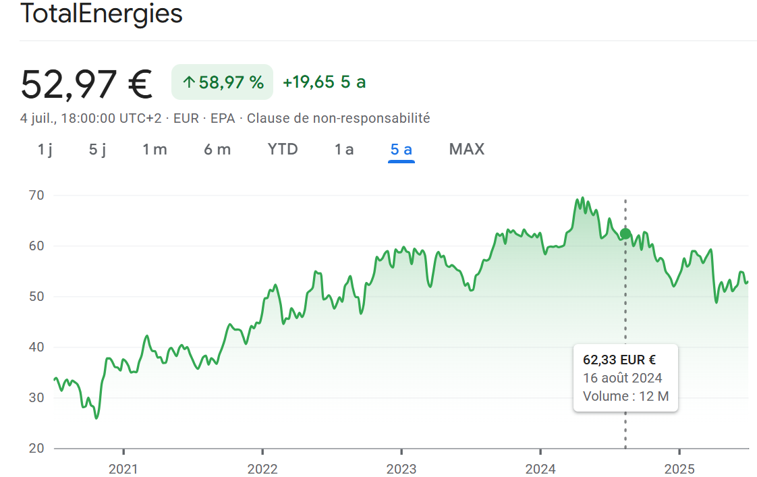Click the 20 y-axis label
757x477 pixels.
(x=36, y=449)
